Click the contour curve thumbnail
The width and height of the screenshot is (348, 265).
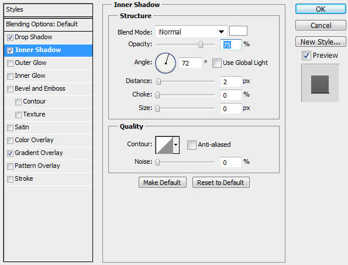pos(164,145)
